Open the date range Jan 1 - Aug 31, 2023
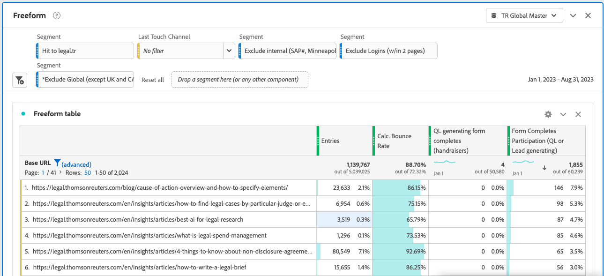This screenshot has height=276, width=604. [560, 79]
